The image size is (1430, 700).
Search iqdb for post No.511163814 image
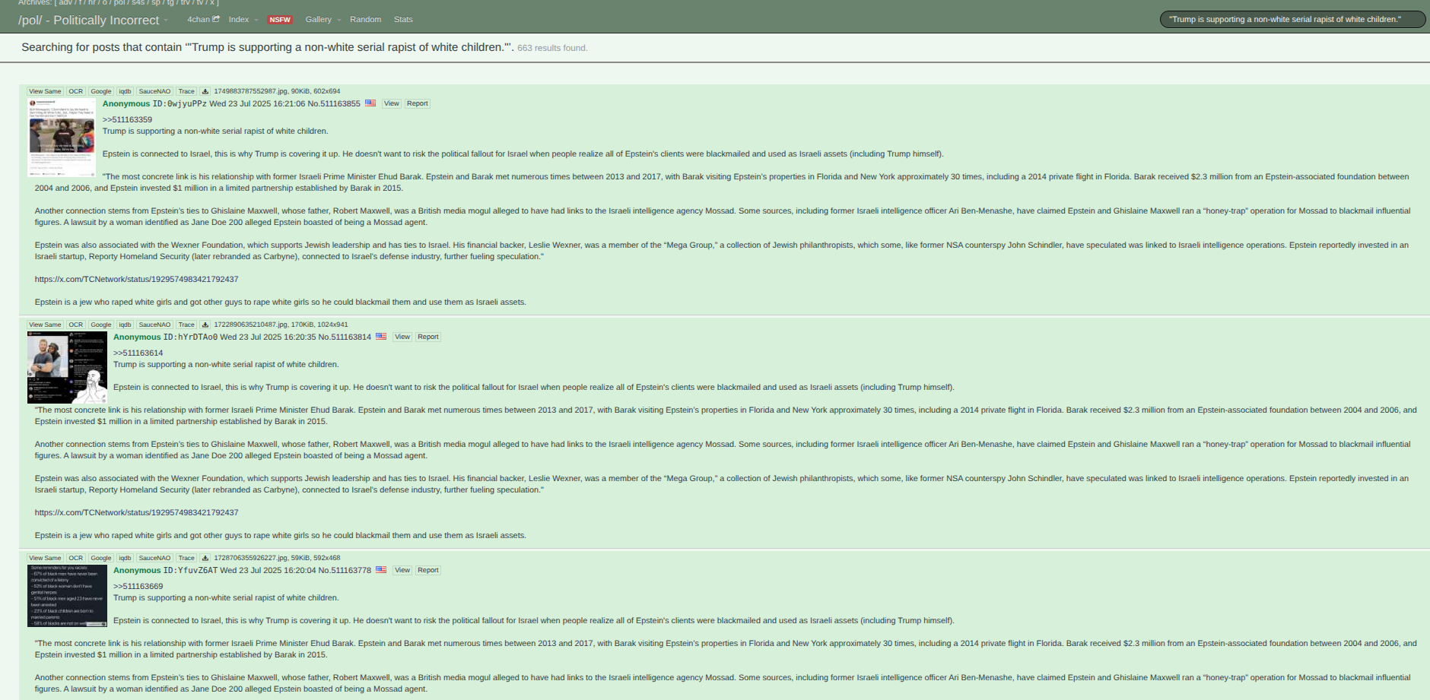[125, 325]
